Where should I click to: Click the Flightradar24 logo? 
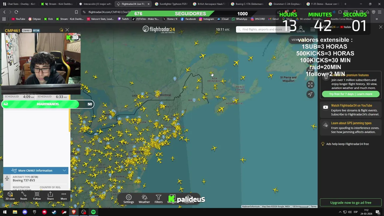coord(159,29)
